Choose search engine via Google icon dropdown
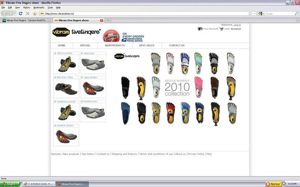 (x=261, y=13)
